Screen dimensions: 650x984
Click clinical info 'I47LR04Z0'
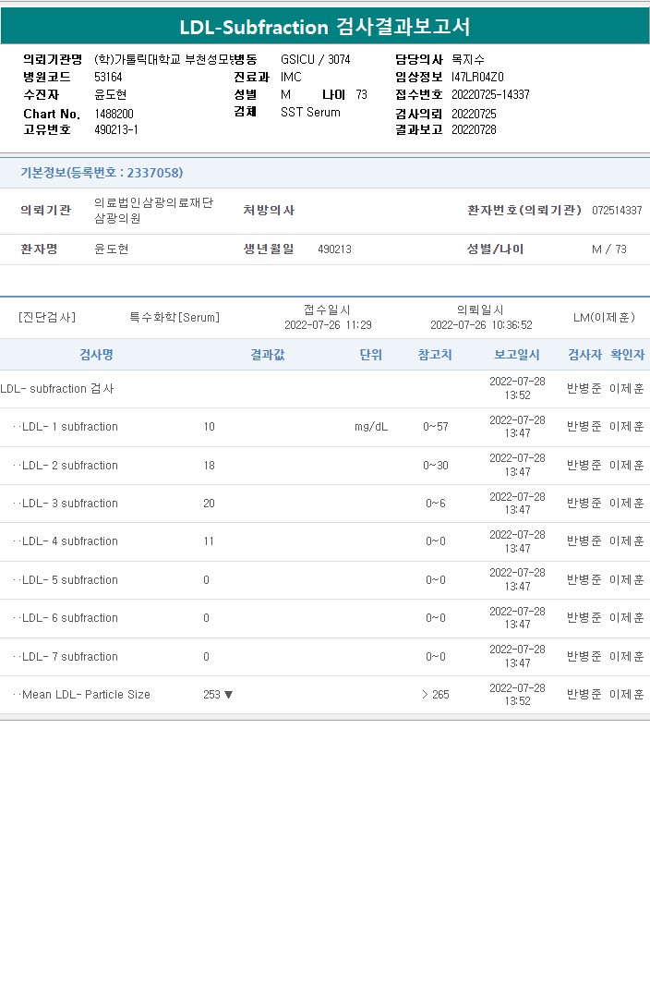[x=477, y=78]
